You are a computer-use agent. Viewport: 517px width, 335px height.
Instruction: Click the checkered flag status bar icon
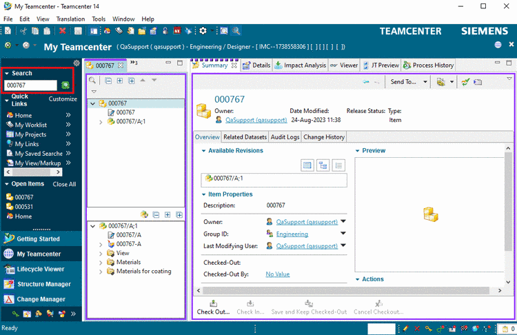[x=464, y=328]
